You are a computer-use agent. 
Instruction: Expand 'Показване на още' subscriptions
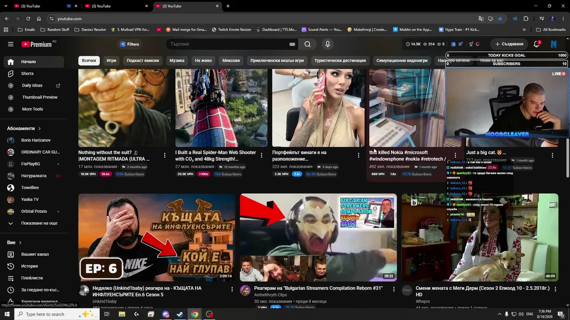34,223
